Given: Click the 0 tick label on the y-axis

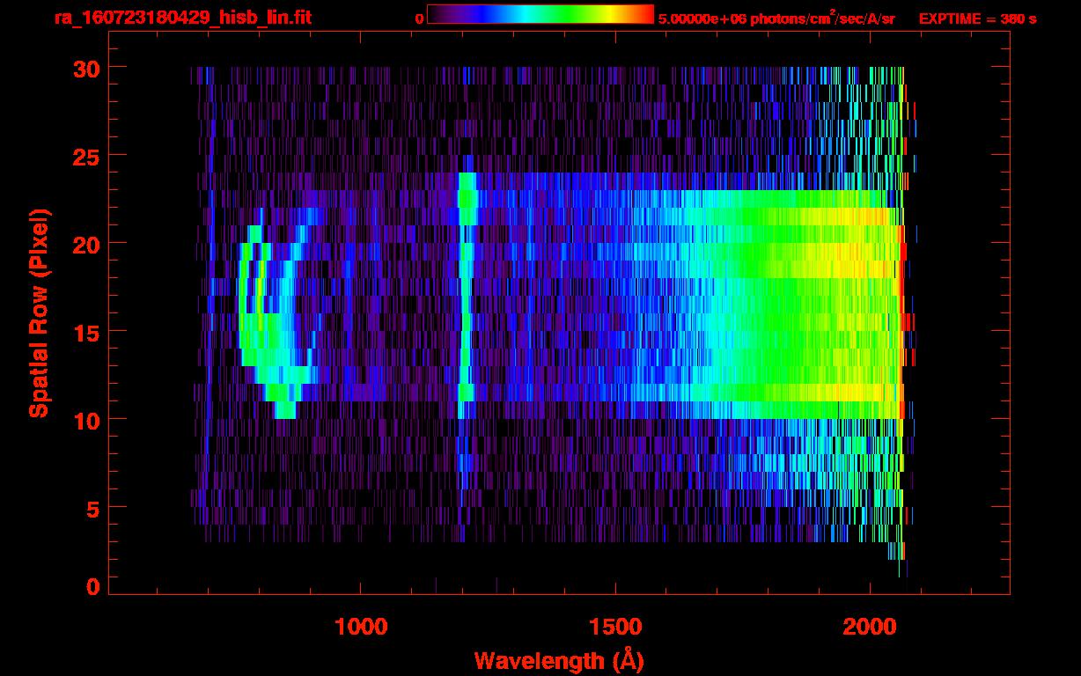Looking at the screenshot, I should [x=92, y=587].
